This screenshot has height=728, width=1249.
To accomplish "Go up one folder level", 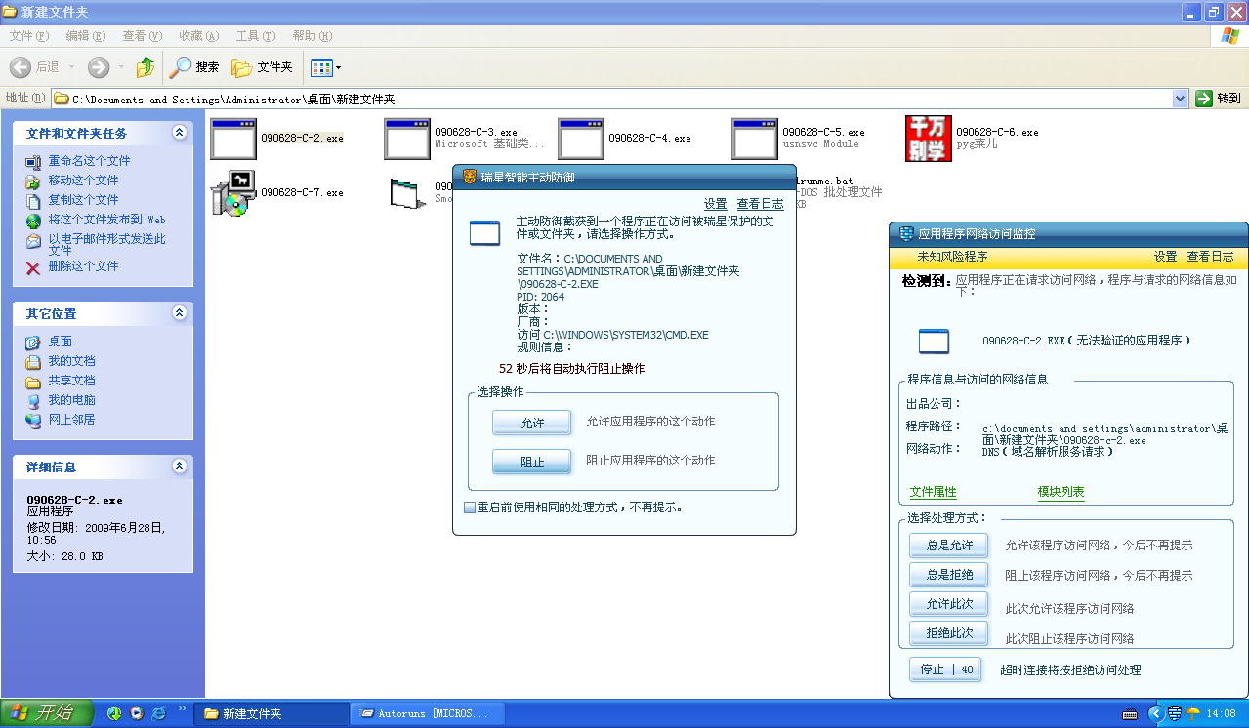I will pyautogui.click(x=146, y=67).
